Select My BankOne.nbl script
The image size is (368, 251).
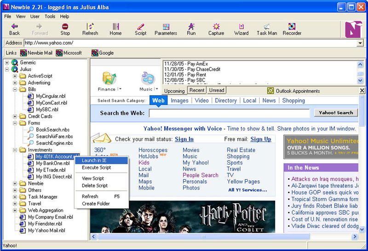53,163
